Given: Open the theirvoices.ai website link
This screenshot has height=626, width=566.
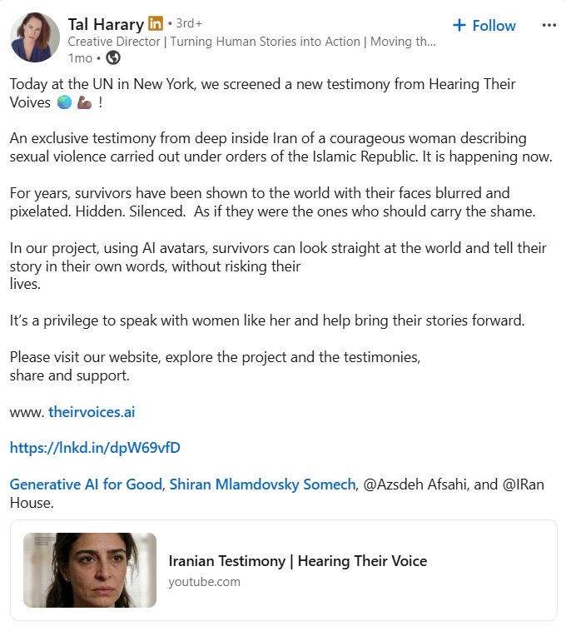Looking at the screenshot, I should click(x=92, y=412).
